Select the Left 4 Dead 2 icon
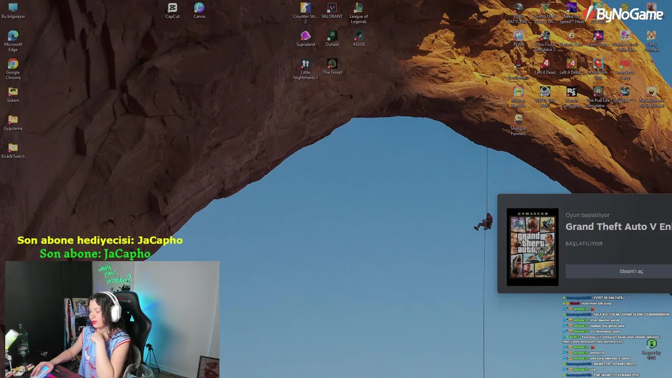The width and height of the screenshot is (672, 378). 572,66
